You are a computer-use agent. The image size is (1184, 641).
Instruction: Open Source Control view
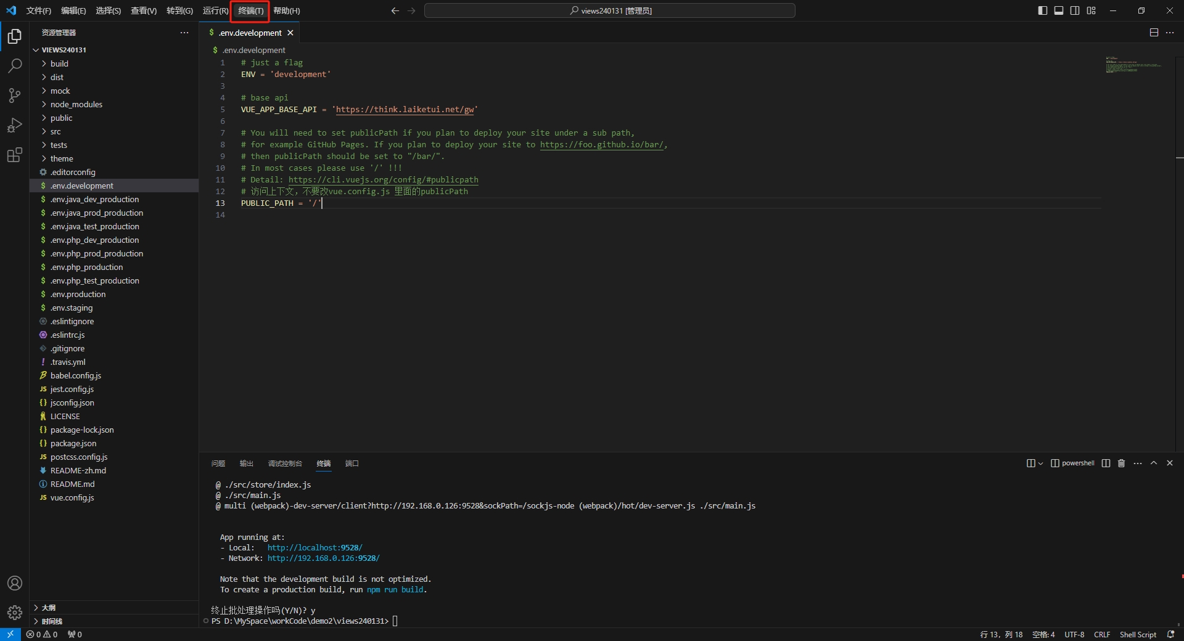point(15,96)
